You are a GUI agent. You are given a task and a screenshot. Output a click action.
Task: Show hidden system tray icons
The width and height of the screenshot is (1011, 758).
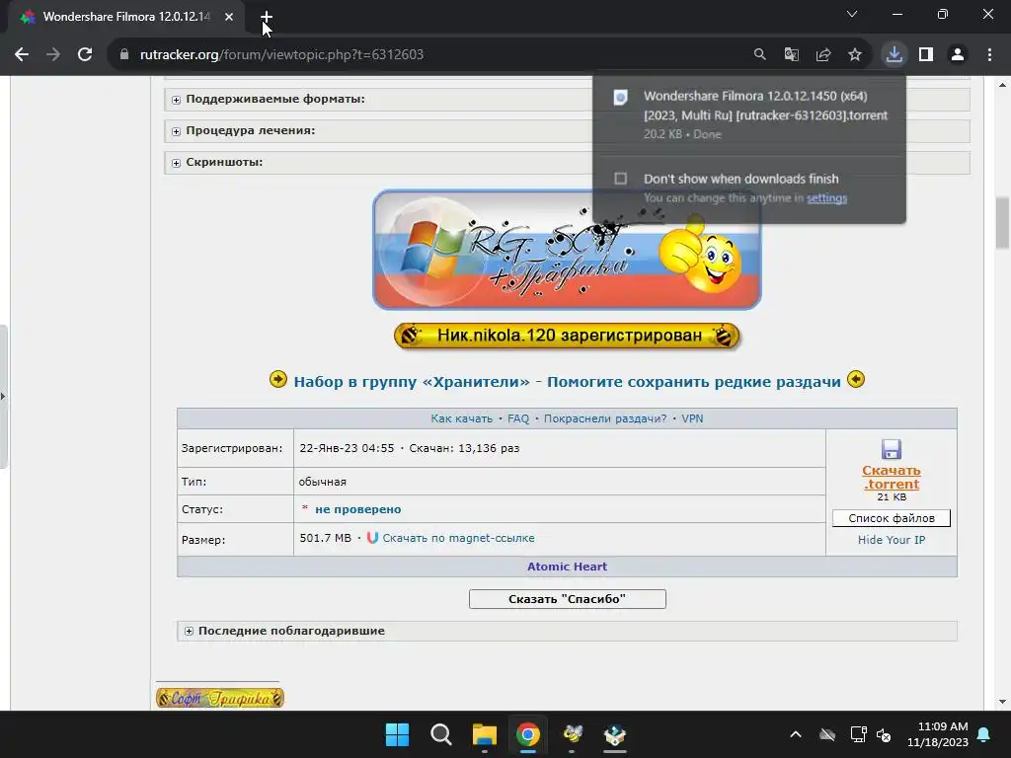(x=796, y=734)
